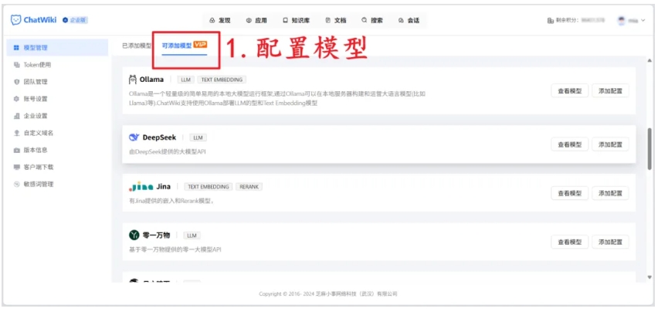
Task: Add configuration for 零一万物
Action: [x=610, y=242]
